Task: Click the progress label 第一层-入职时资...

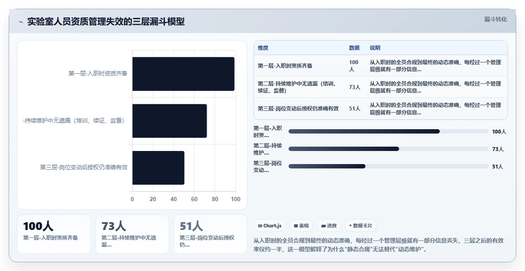Action: click(268, 131)
